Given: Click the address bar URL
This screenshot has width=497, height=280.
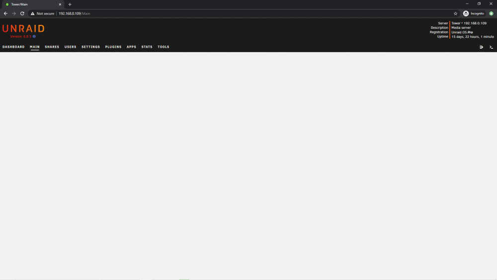Looking at the screenshot, I should point(74,13).
